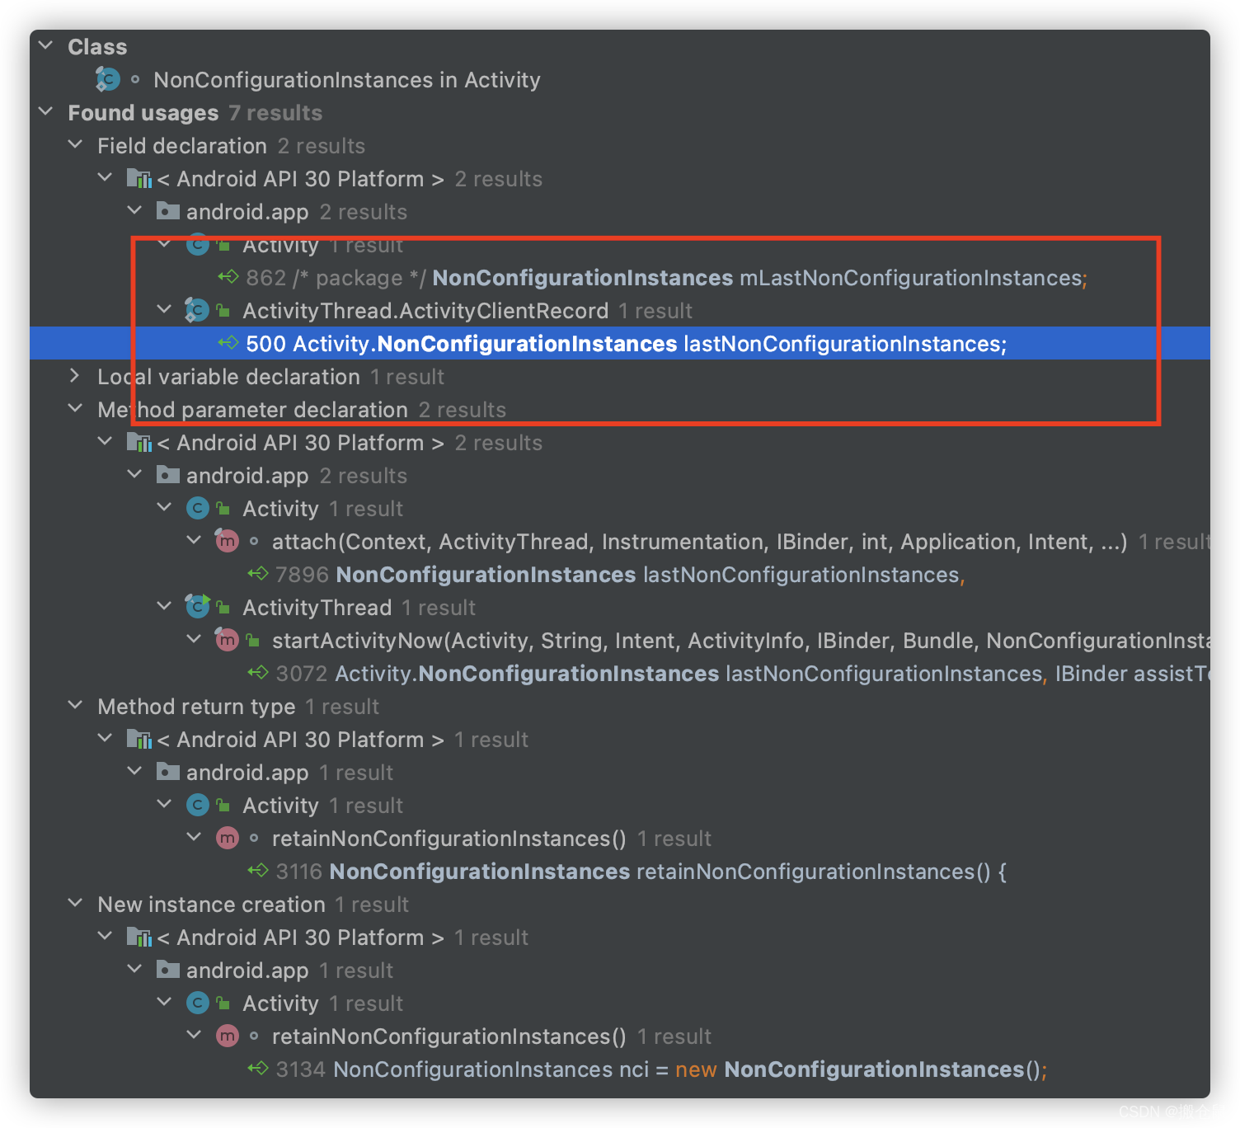Click usage arrow icon on line 3072
The height and width of the screenshot is (1128, 1240).
[258, 672]
